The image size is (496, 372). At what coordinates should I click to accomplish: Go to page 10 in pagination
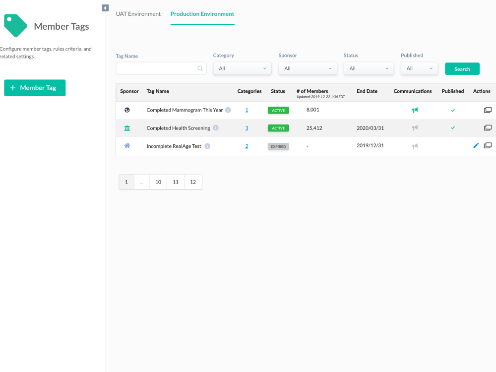pos(158,182)
